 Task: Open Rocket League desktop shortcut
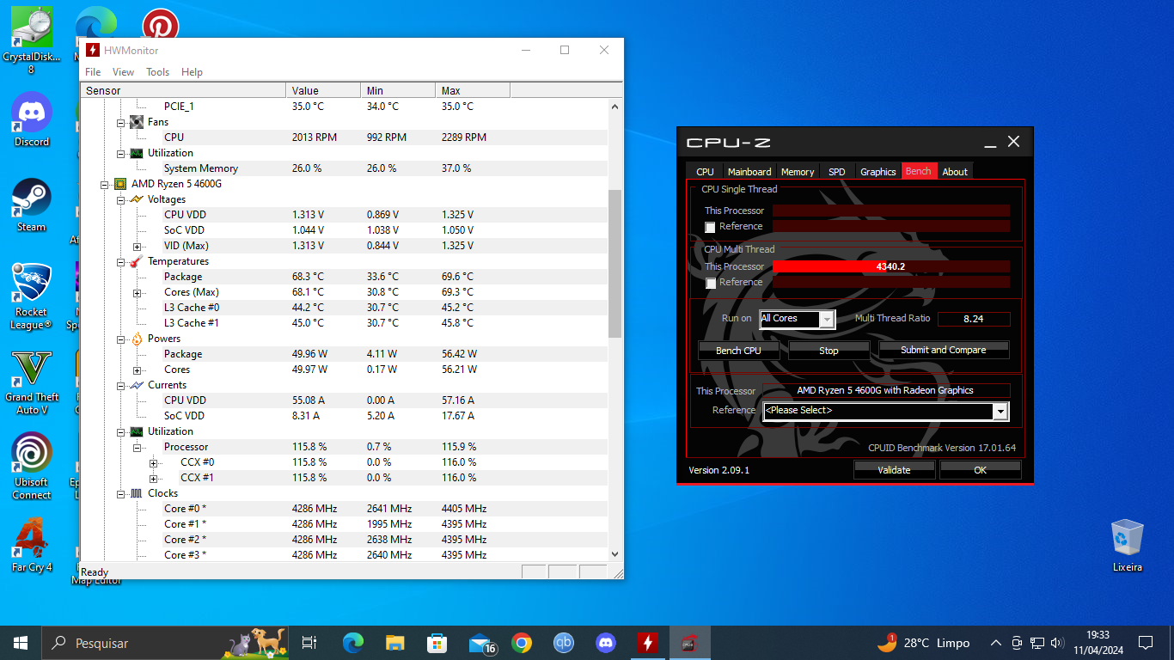click(x=32, y=296)
